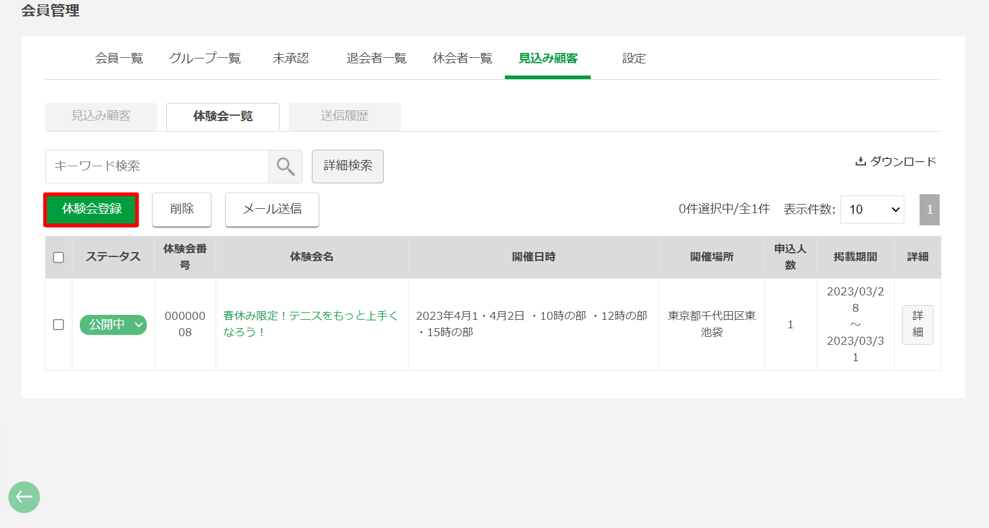
Task: Click the green back arrow circle button
Action: tap(24, 497)
